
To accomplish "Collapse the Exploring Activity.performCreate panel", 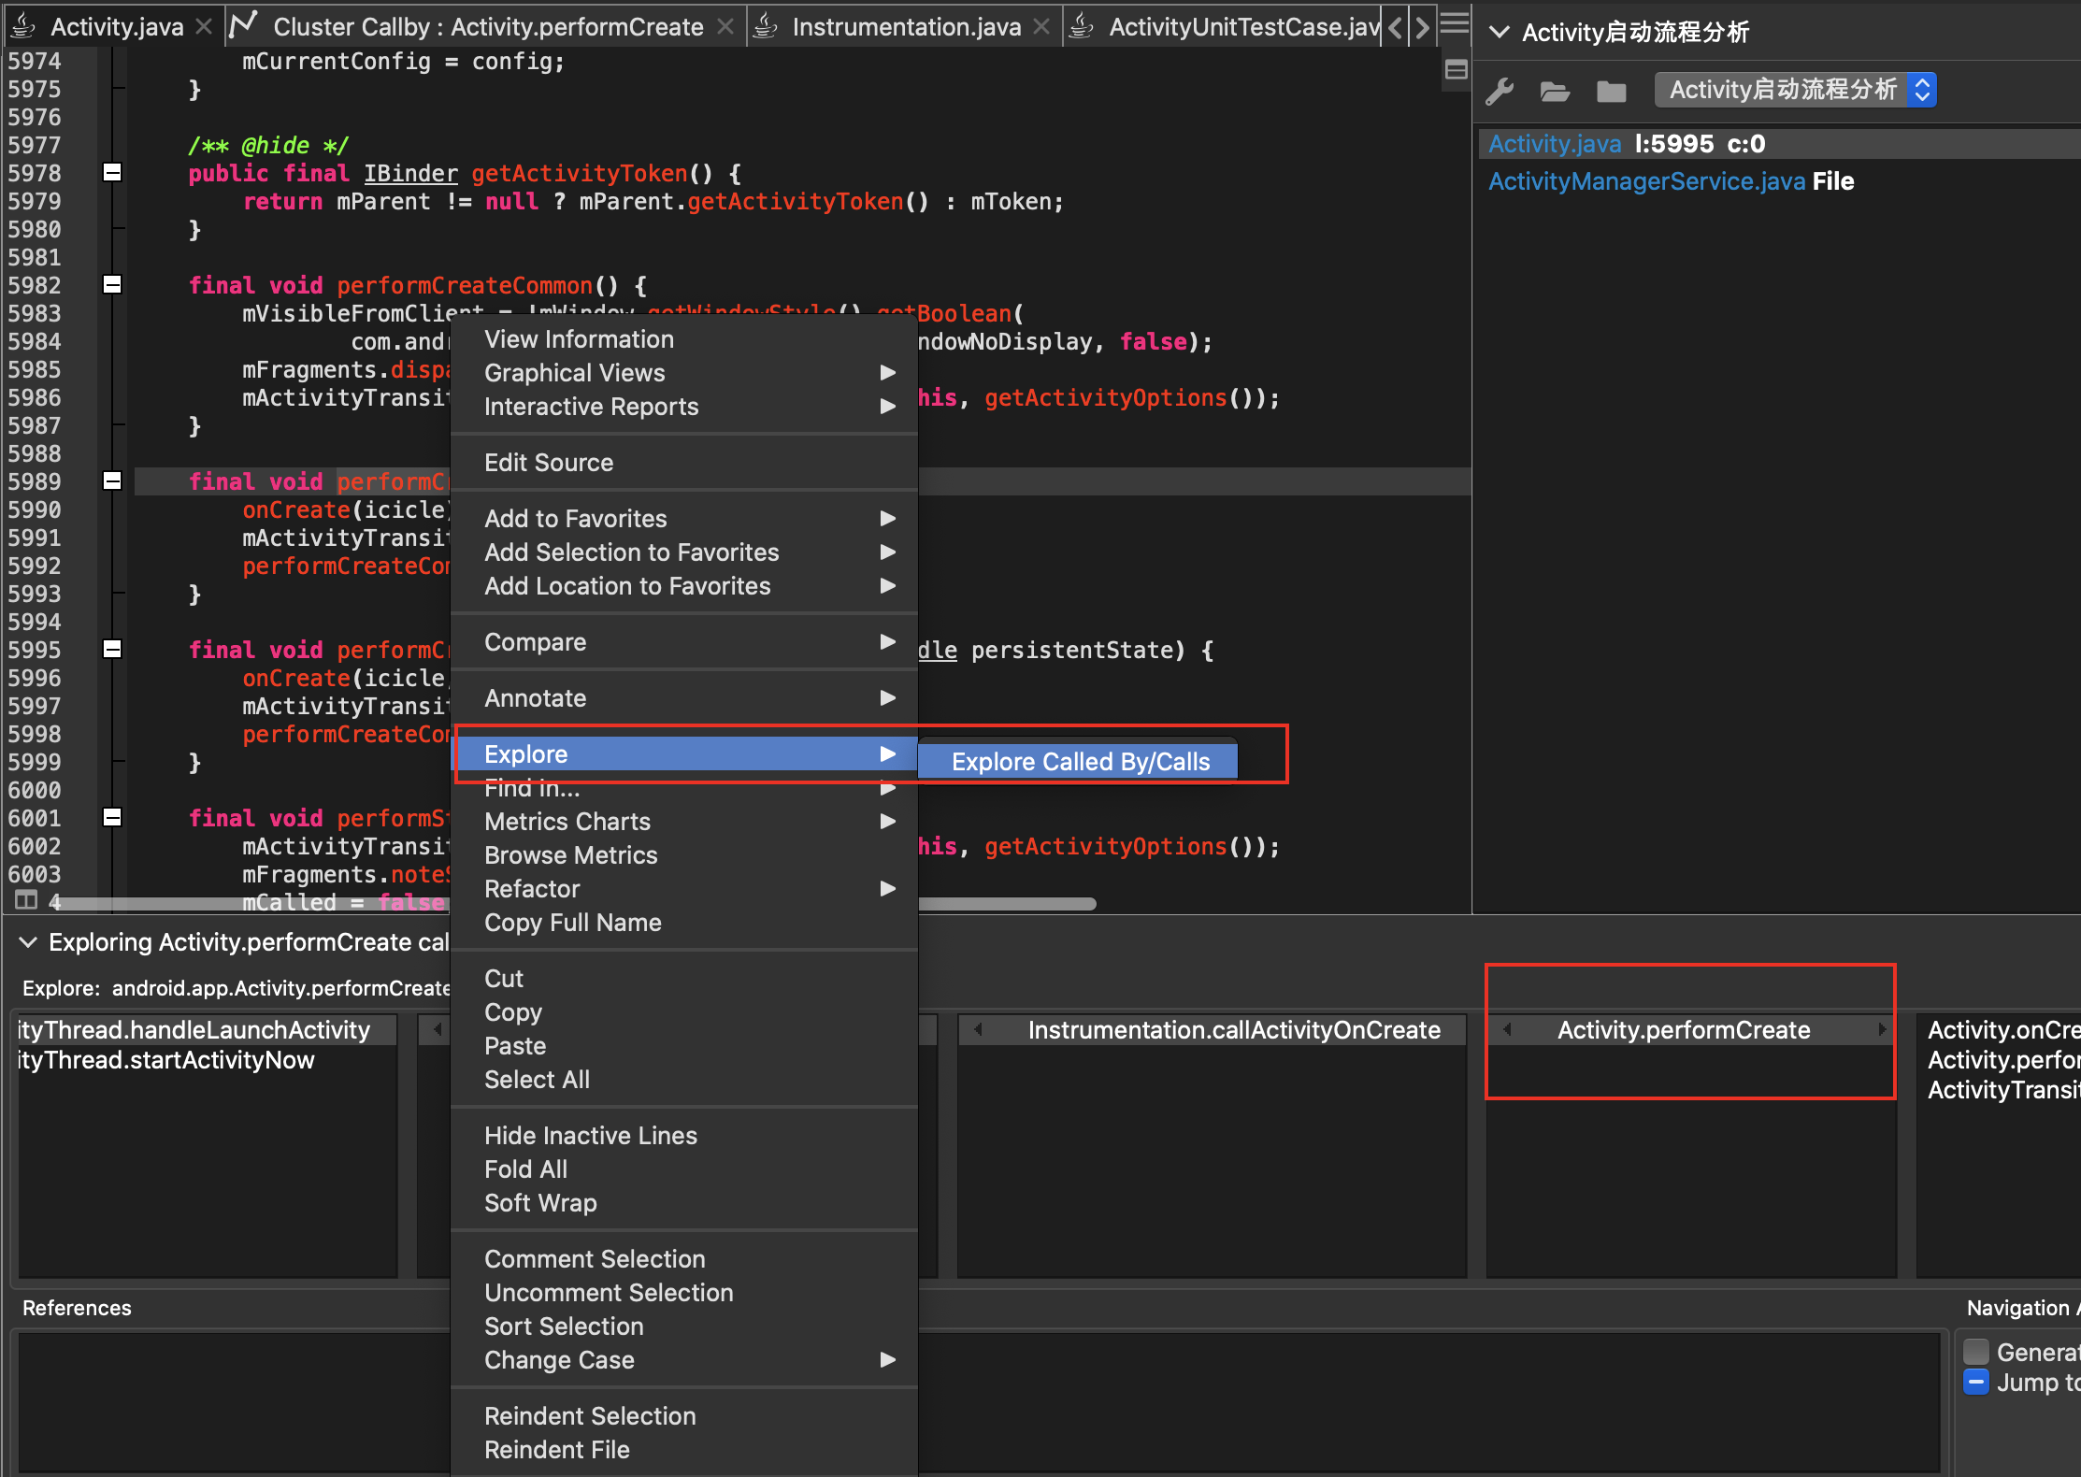I will pyautogui.click(x=28, y=942).
